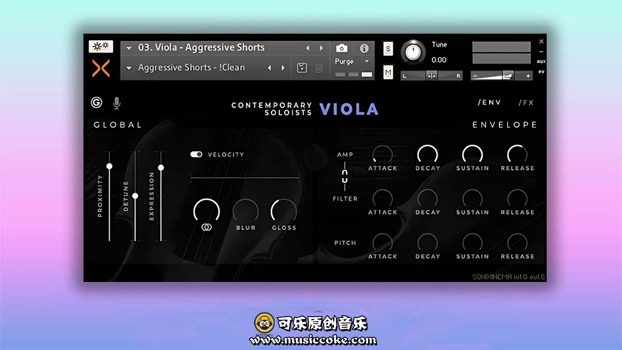Click the Amp Decay knob
Image resolution: width=622 pixels, height=350 pixels.
coord(428,154)
